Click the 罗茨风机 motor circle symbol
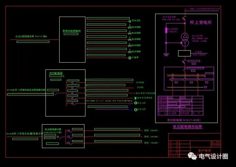 click(x=130, y=21)
